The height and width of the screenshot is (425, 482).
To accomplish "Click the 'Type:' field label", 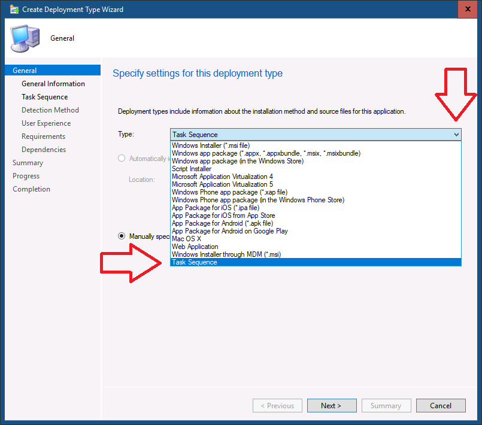I will (126, 134).
